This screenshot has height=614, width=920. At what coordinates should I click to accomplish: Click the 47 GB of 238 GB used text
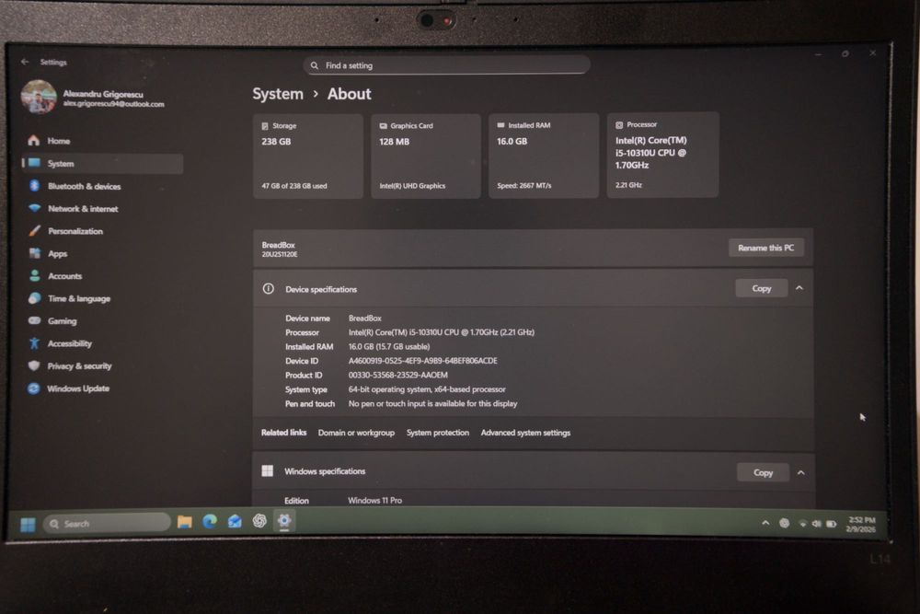tap(294, 186)
